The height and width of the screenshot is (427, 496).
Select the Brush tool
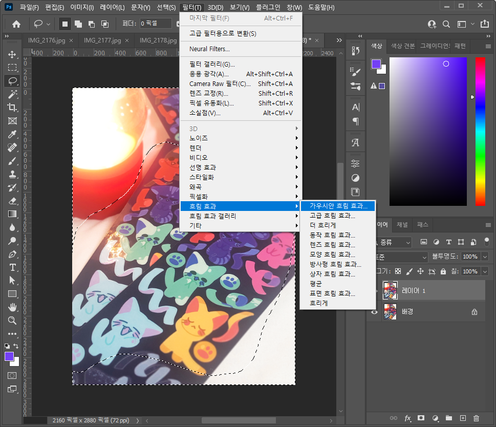[12, 161]
